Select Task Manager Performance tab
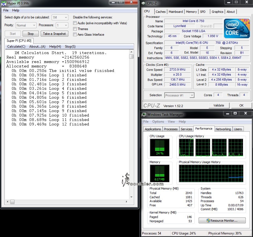 (x=204, y=129)
